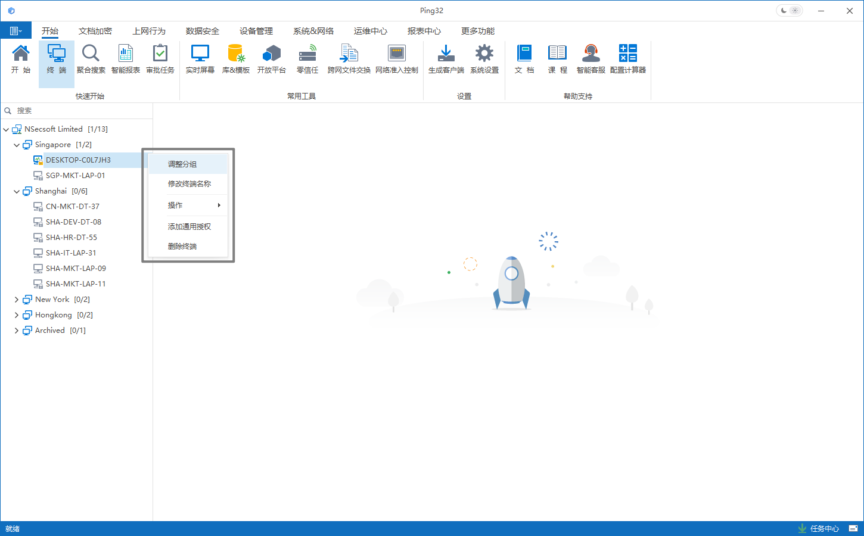
Task: Collapse the Singapore group
Action: (17, 145)
